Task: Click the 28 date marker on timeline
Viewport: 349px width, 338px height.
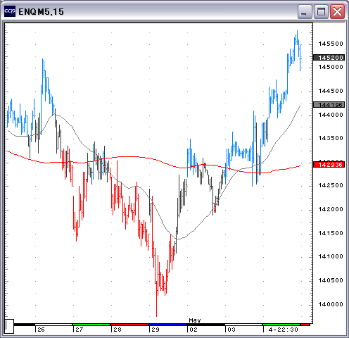Action: [118, 330]
